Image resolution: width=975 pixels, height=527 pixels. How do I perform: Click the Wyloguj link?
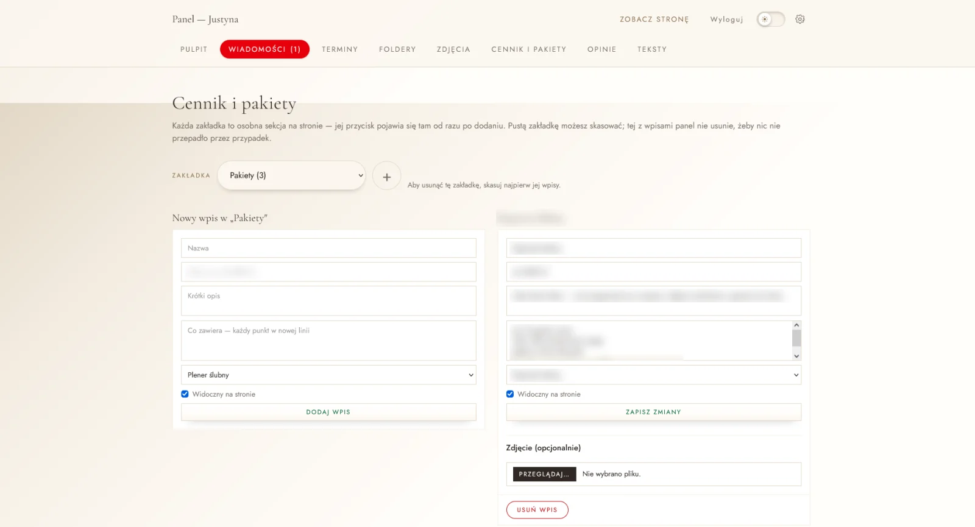[x=726, y=19]
